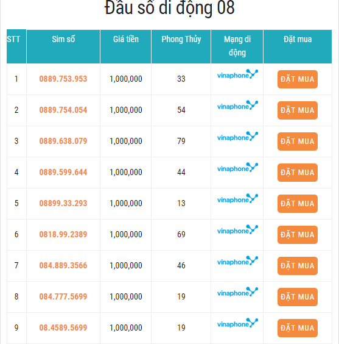Click Vinaphone logo for 08899.33.293
Image resolution: width=339 pixels, height=344 pixels.
(237, 199)
